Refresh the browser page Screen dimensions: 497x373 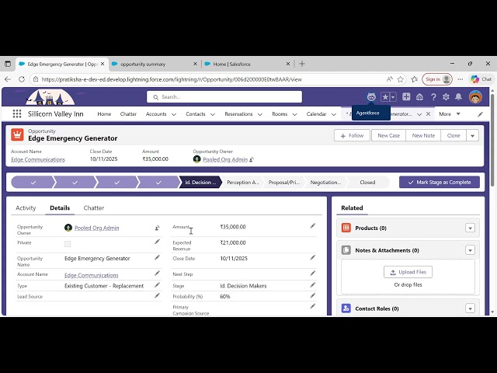pos(22,79)
